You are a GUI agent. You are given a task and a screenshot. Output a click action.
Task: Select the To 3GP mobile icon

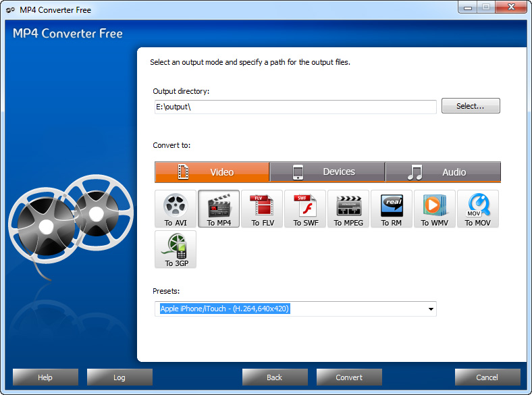click(176, 249)
